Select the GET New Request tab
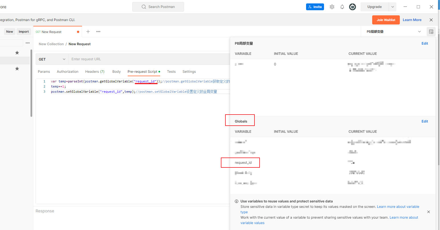The height and width of the screenshot is (230, 440). click(x=58, y=32)
